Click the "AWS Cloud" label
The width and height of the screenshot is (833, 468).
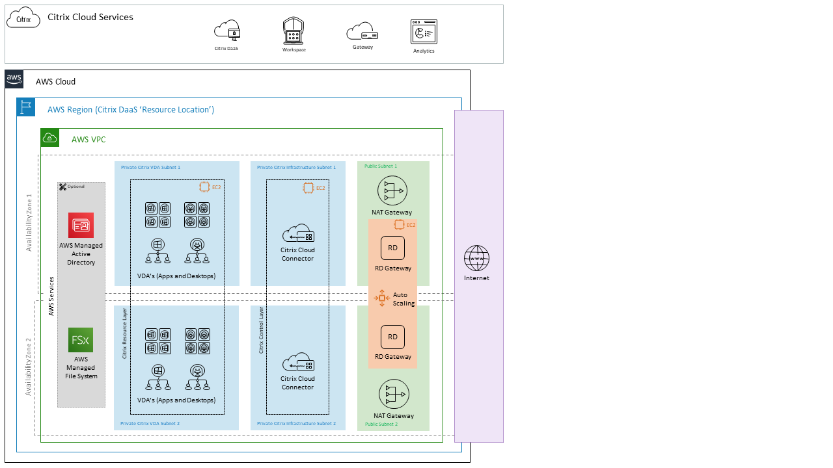pos(55,82)
